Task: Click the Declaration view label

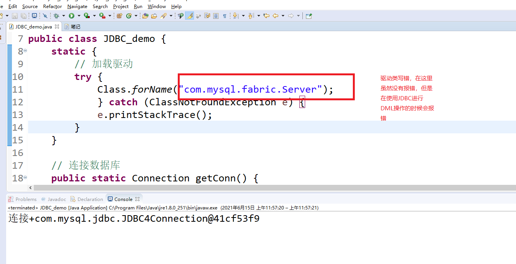Action: pyautogui.click(x=90, y=199)
